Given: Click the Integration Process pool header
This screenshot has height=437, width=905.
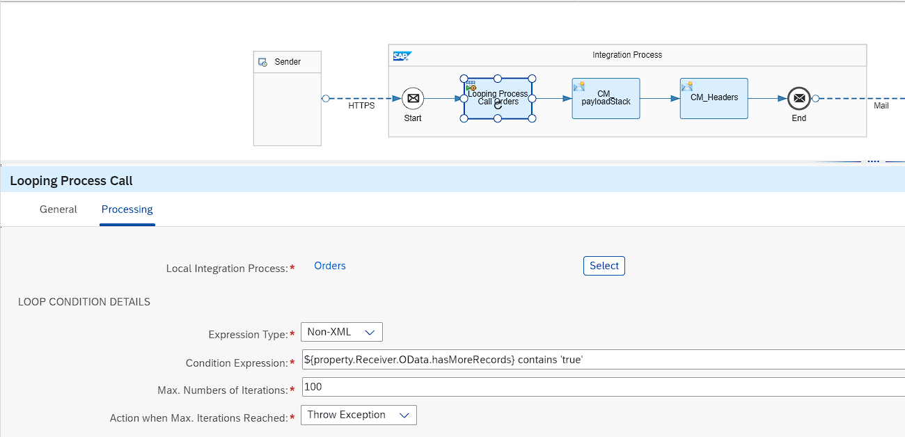Looking at the screenshot, I should (x=627, y=55).
